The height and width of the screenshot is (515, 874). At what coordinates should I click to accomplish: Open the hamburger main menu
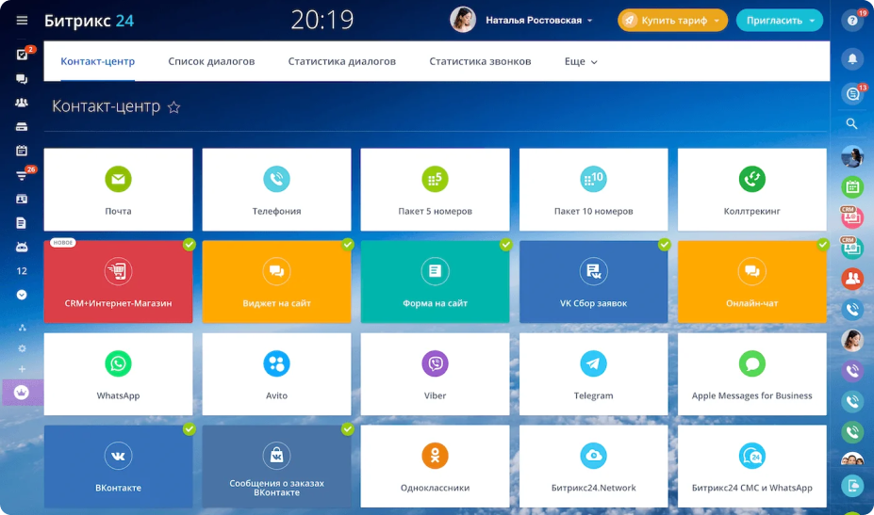[x=22, y=20]
